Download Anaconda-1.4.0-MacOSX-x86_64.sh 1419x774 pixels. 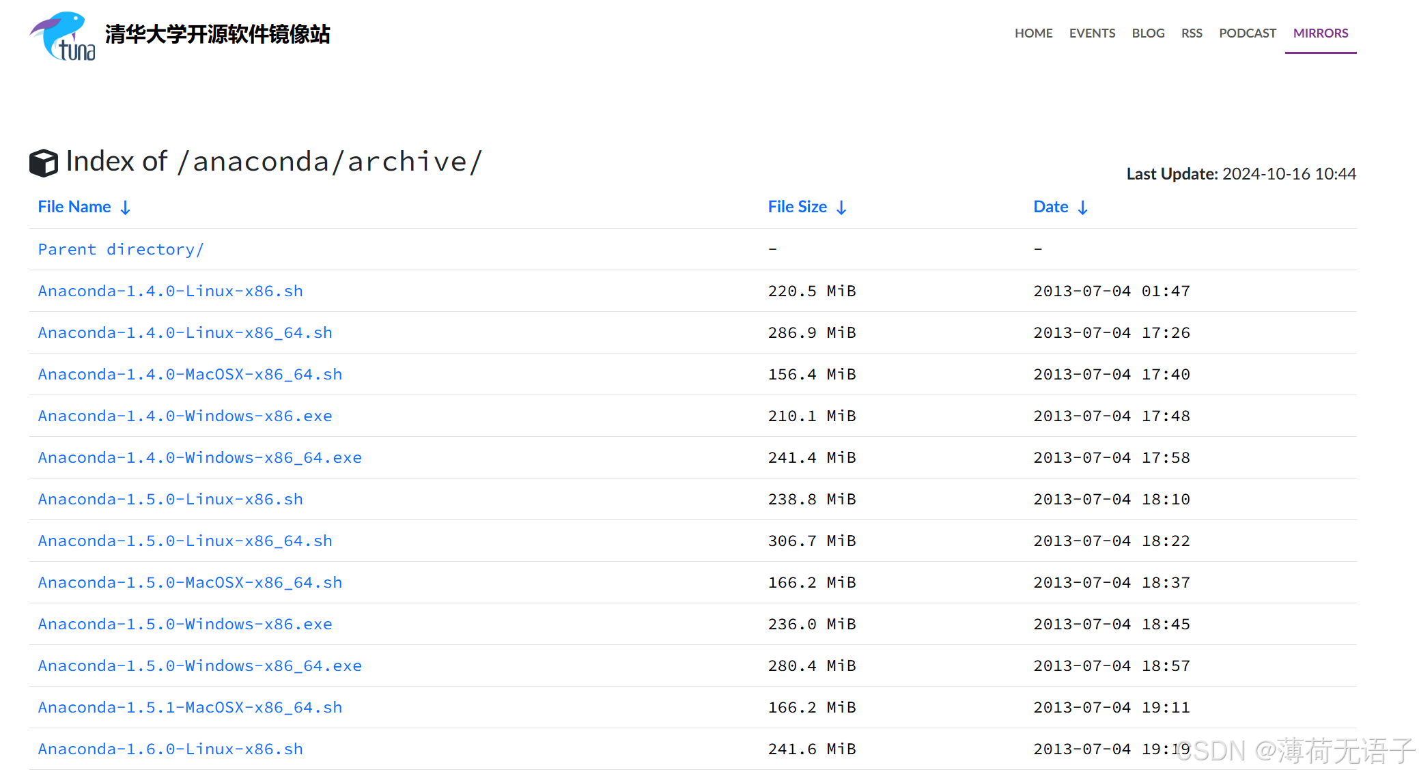(x=190, y=375)
